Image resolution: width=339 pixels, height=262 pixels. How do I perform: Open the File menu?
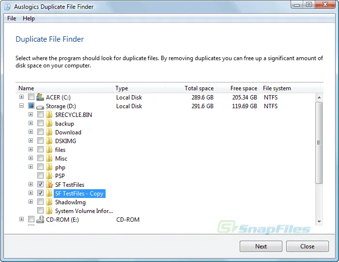click(12, 18)
